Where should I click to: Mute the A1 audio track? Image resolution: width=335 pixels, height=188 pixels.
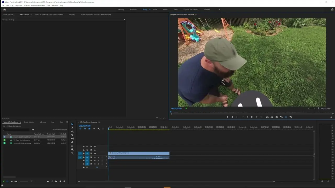point(95,157)
